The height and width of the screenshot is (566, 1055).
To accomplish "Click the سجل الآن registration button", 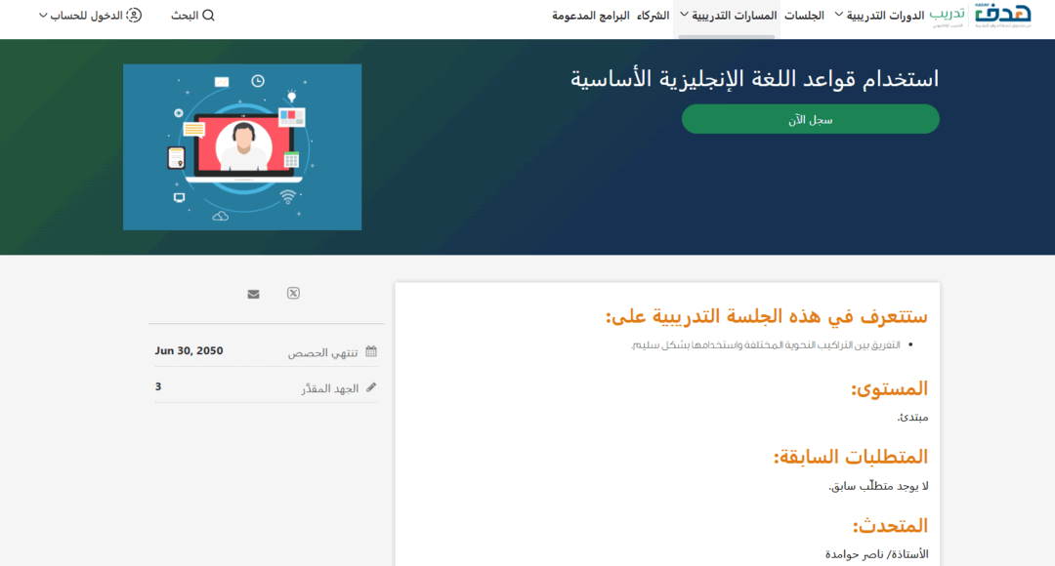I will pos(809,118).
